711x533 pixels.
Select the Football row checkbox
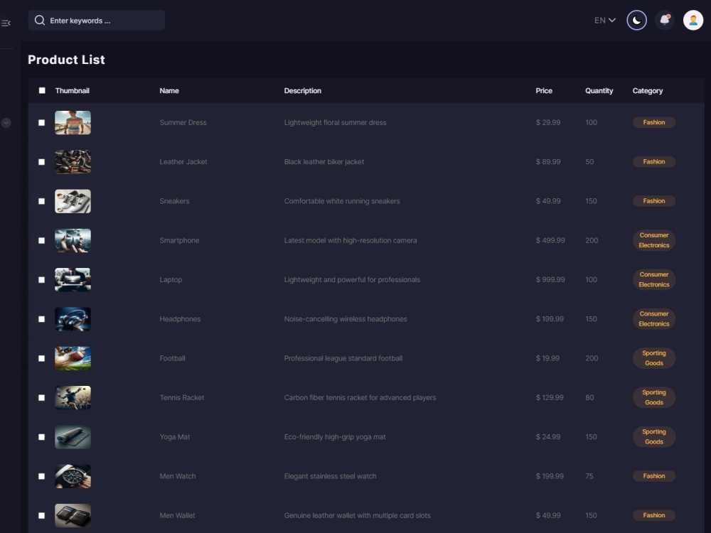click(x=42, y=358)
